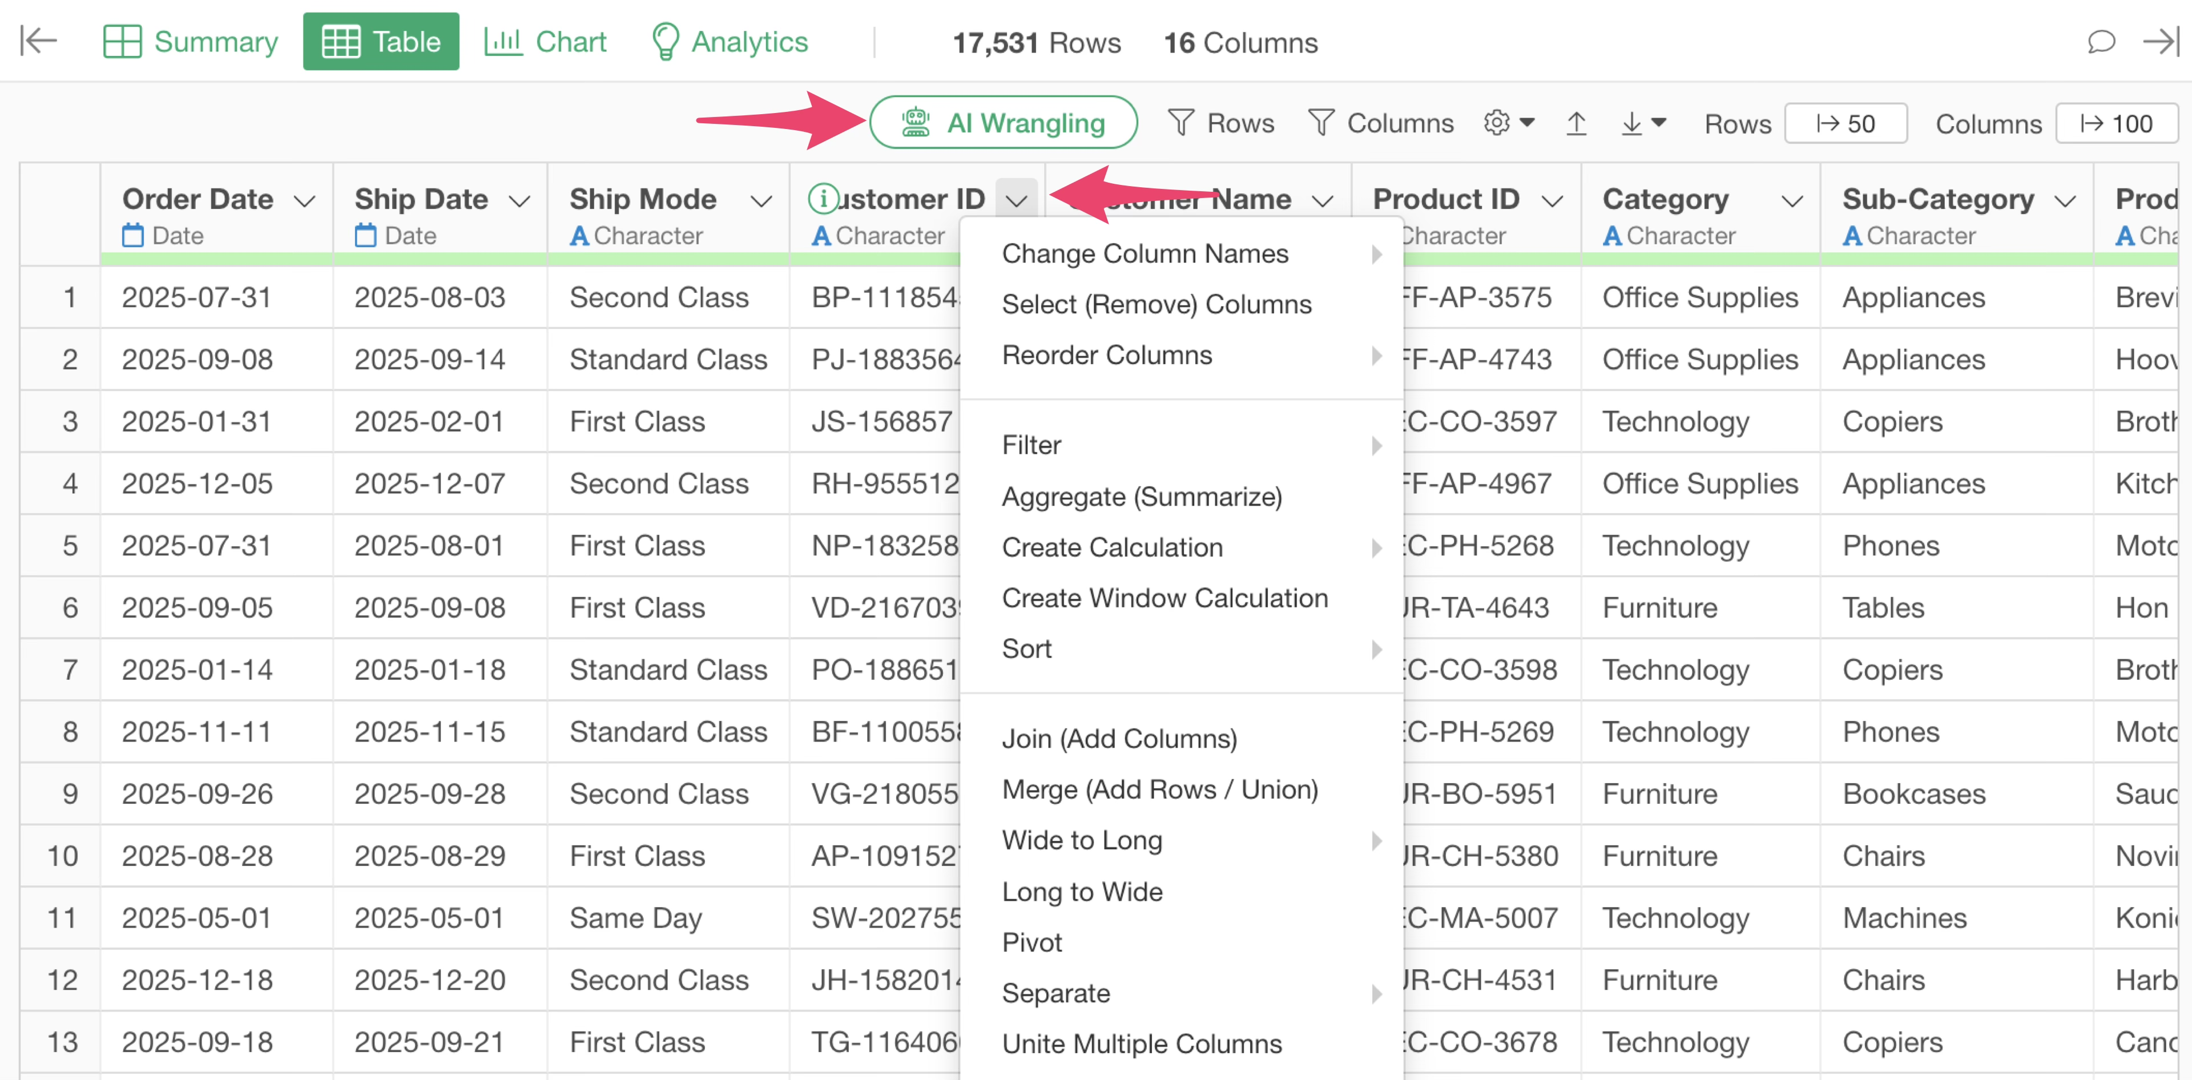Click the collapse-right arrow icon
The width and height of the screenshot is (2192, 1080).
click(2159, 41)
